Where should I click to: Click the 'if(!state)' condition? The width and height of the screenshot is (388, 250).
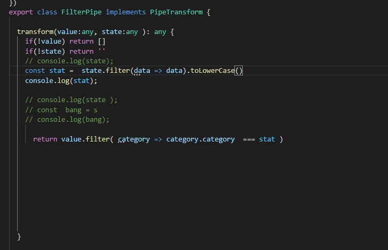45,51
